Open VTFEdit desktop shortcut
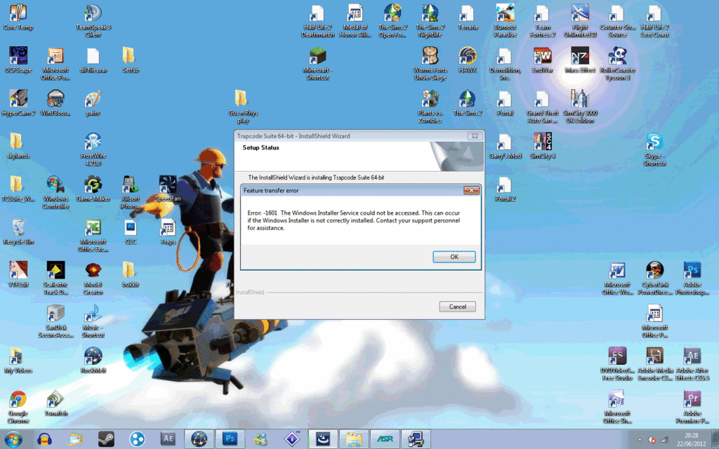719x449 pixels. point(18,274)
